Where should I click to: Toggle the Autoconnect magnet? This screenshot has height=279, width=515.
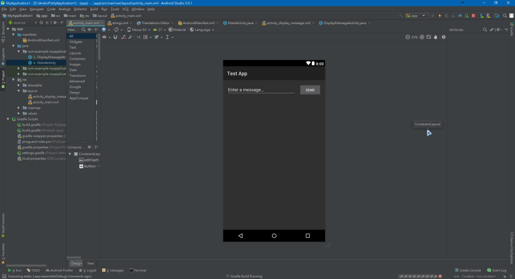tap(115, 37)
